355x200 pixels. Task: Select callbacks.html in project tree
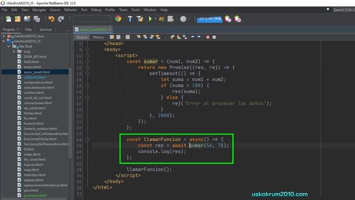click(x=34, y=77)
